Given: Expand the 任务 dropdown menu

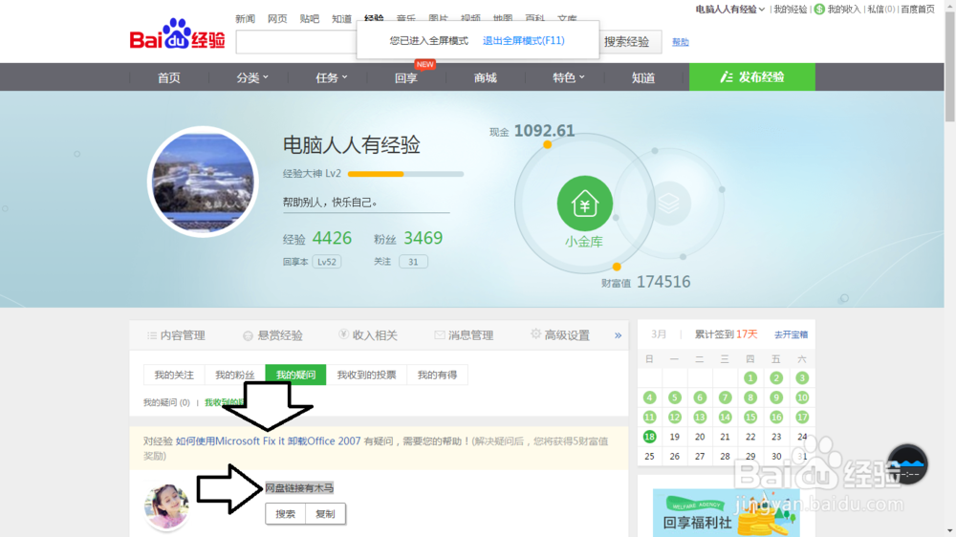Looking at the screenshot, I should coord(331,77).
